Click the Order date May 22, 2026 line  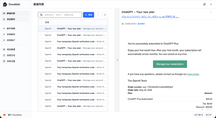[x=140, y=90]
